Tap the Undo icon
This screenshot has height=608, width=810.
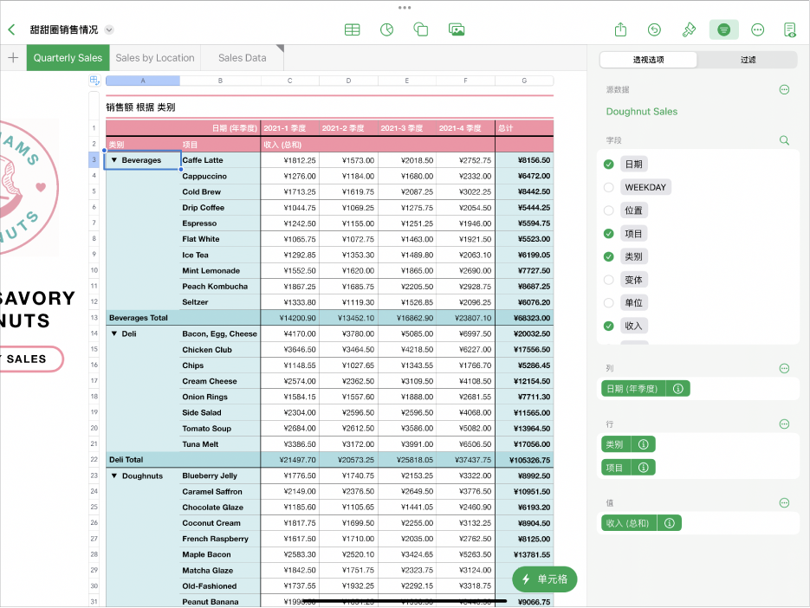click(655, 30)
